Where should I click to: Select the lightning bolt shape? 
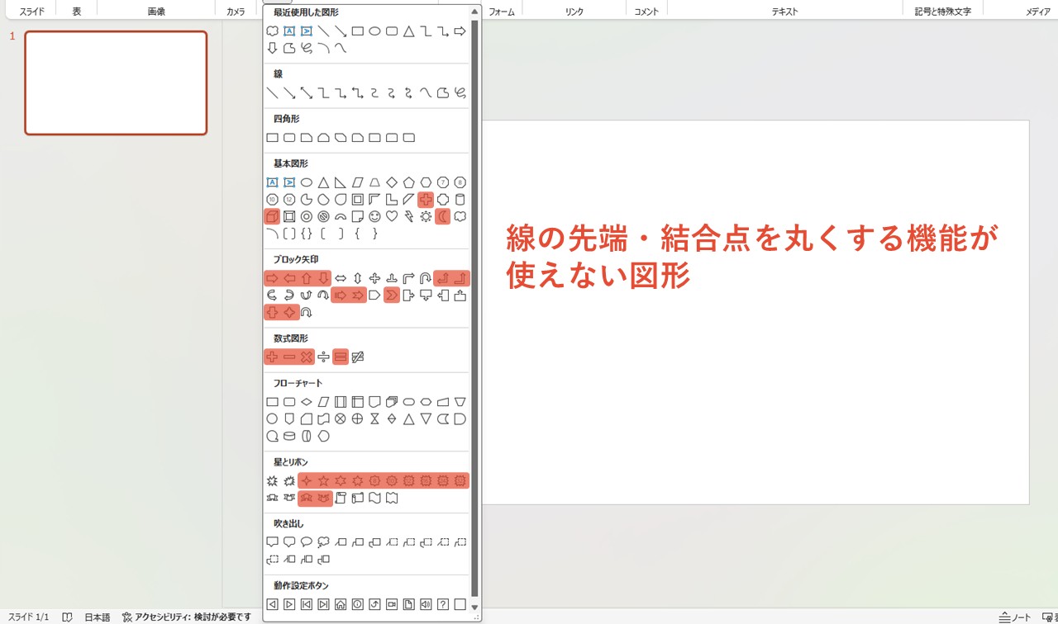[409, 216]
